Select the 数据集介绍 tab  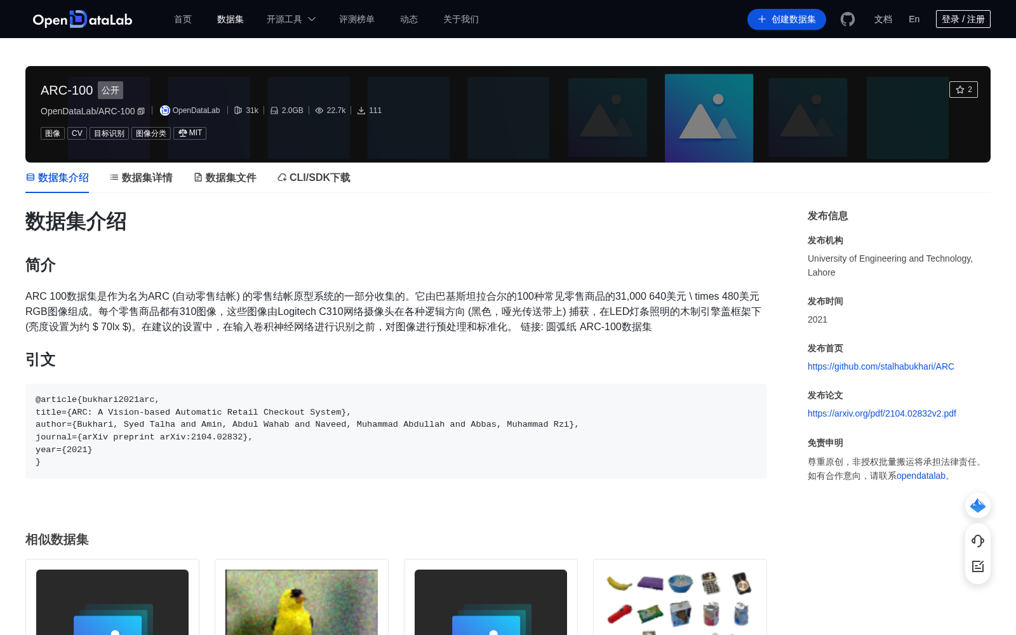57,178
